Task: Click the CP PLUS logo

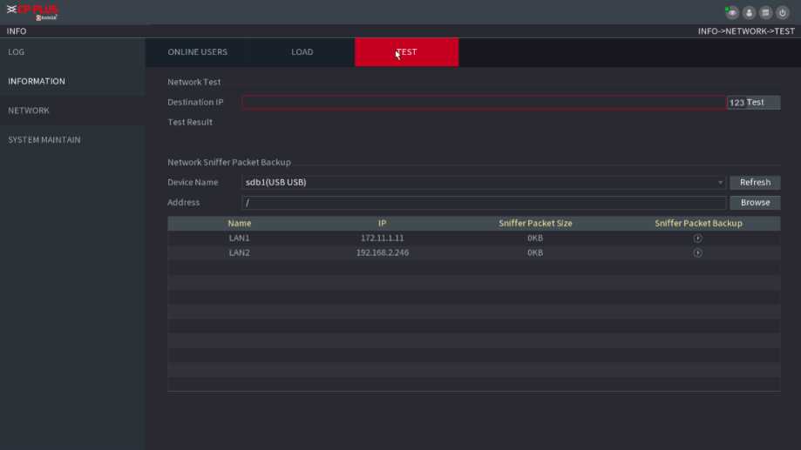Action: (x=32, y=12)
